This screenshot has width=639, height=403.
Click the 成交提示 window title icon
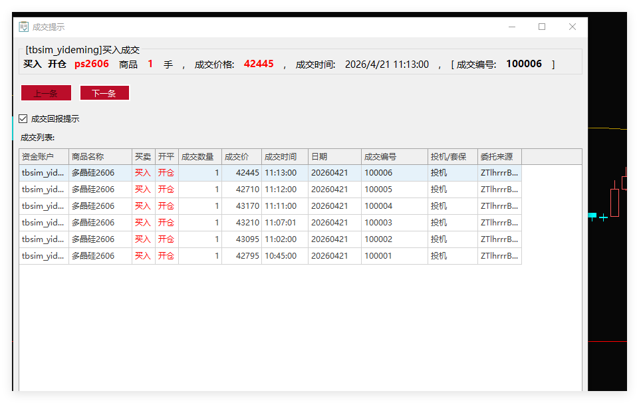(24, 27)
